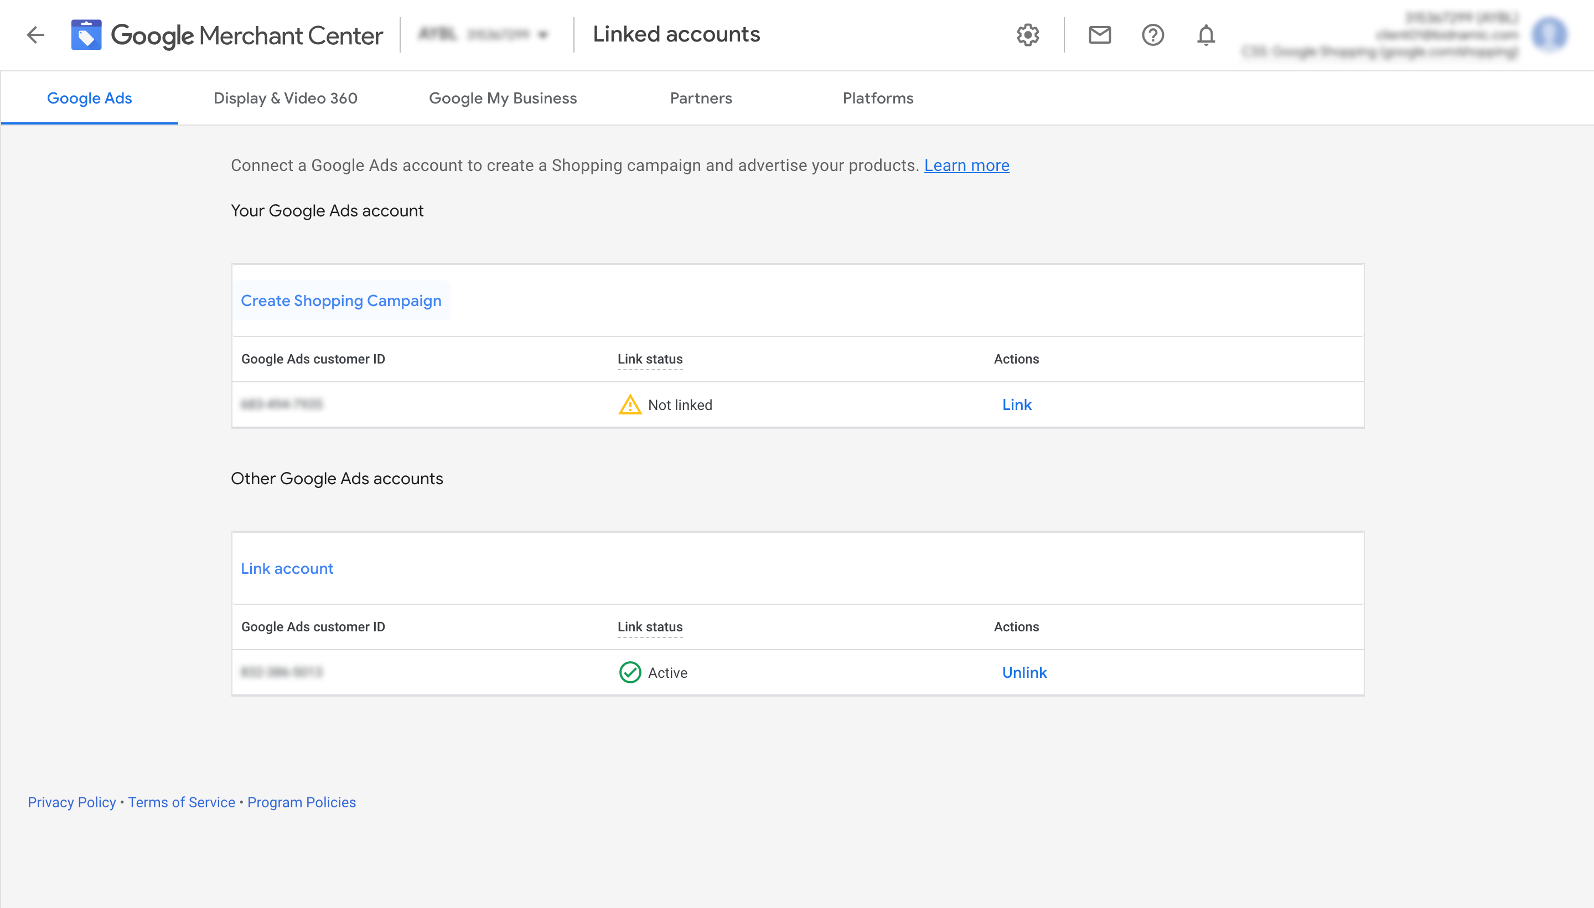Click the Not linked warning triangle icon
The width and height of the screenshot is (1594, 908).
[x=630, y=404]
